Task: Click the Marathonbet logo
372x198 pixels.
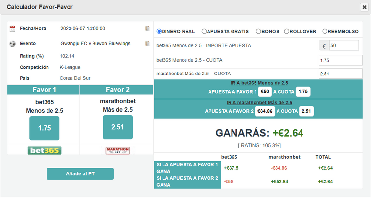Action: (117, 150)
